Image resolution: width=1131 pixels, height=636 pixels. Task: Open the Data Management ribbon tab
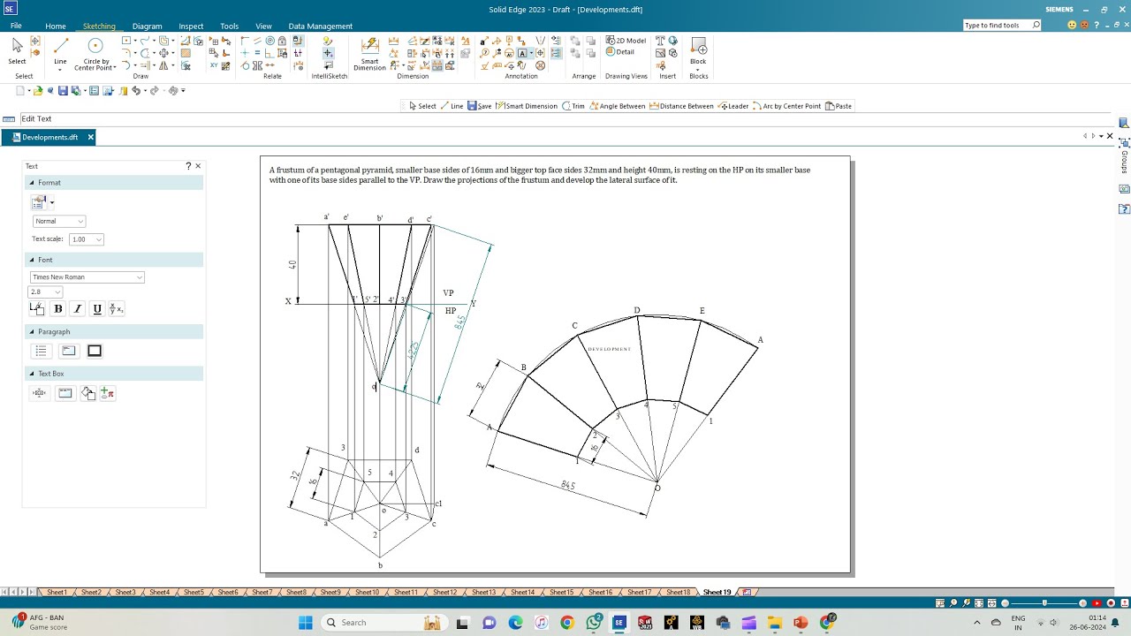click(320, 26)
